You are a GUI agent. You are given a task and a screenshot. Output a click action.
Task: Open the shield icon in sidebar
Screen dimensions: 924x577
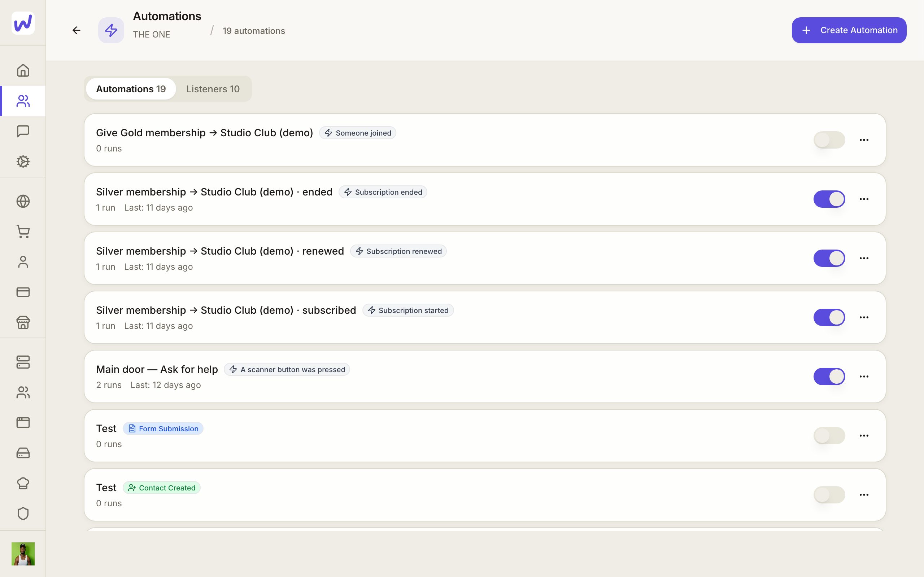pyautogui.click(x=23, y=514)
